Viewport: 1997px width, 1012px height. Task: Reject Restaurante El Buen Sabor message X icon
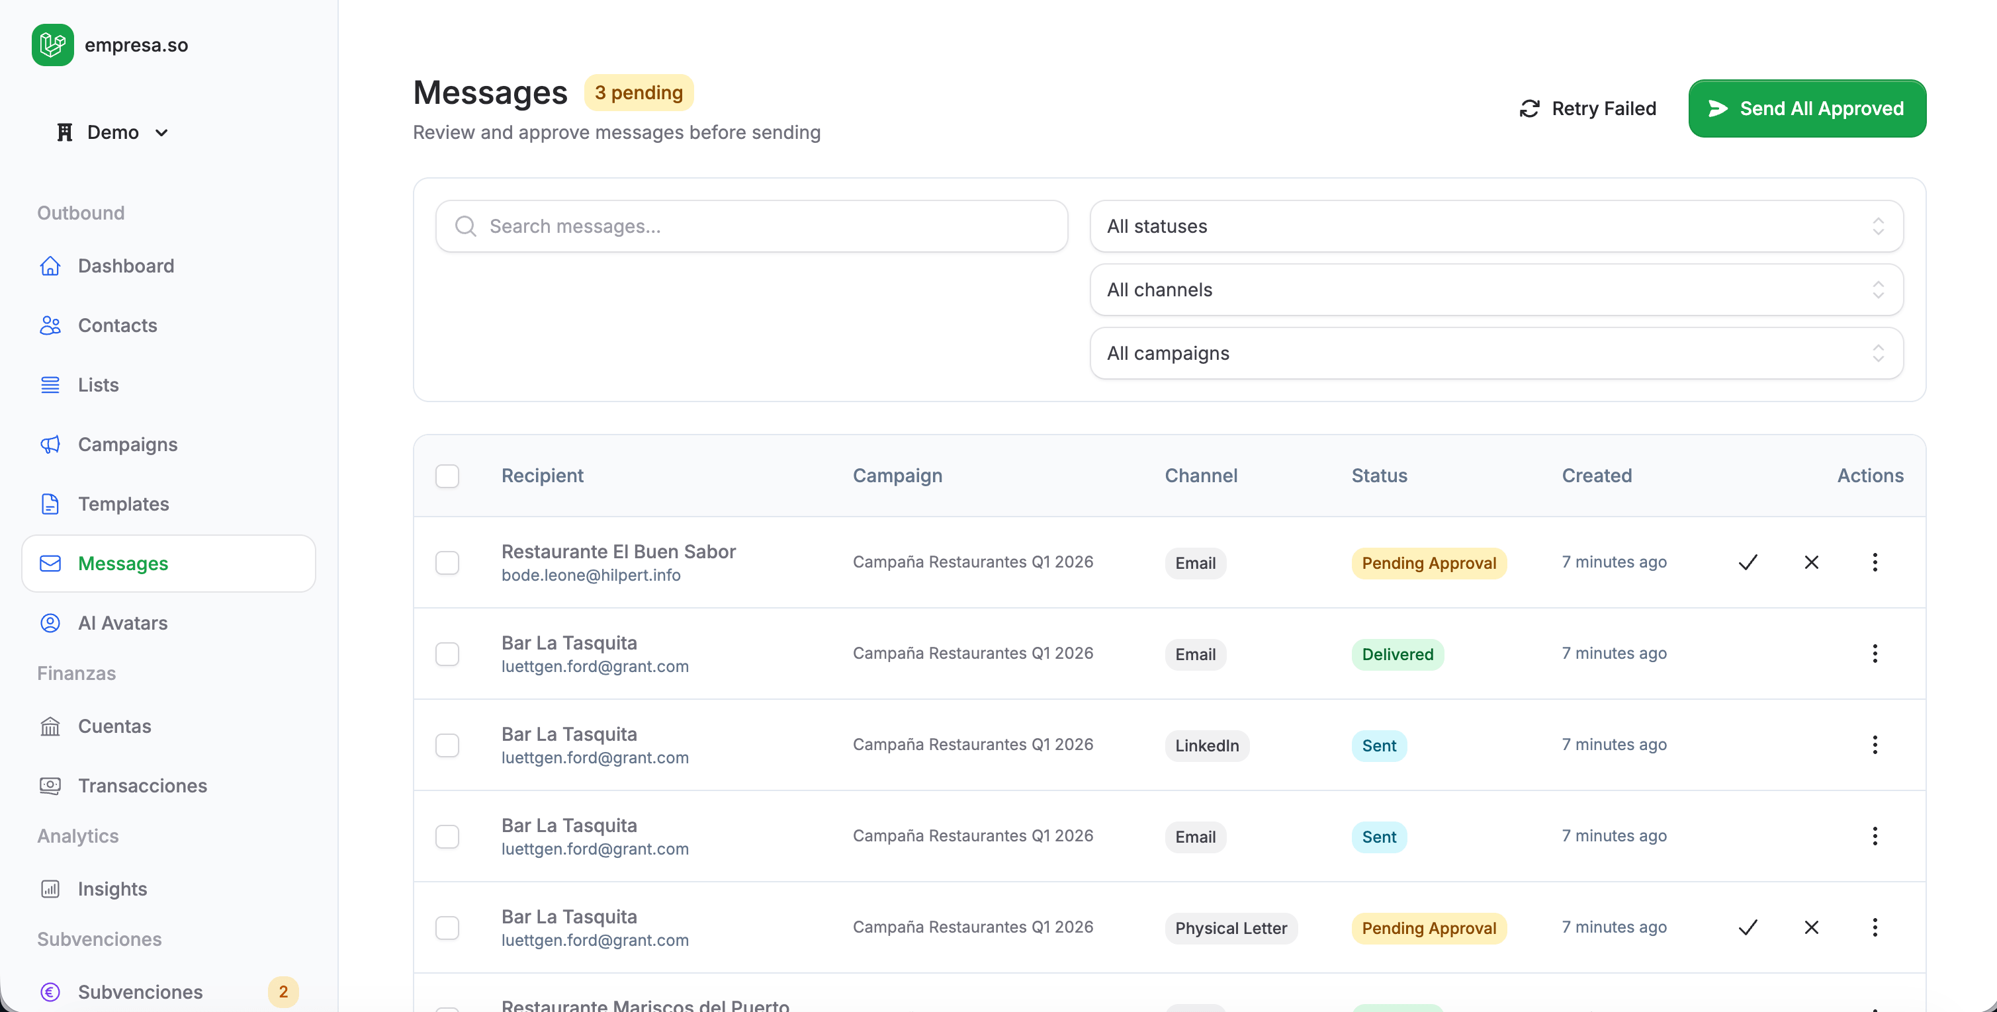click(1811, 563)
